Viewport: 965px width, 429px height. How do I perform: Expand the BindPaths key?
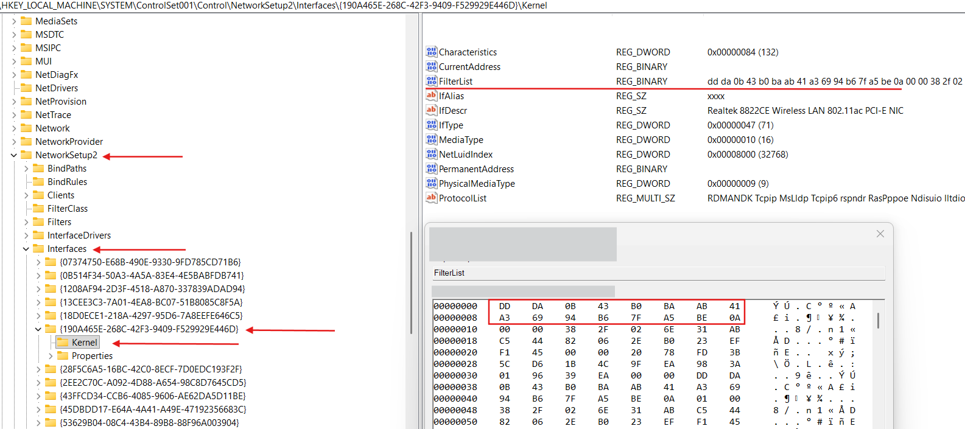[26, 169]
